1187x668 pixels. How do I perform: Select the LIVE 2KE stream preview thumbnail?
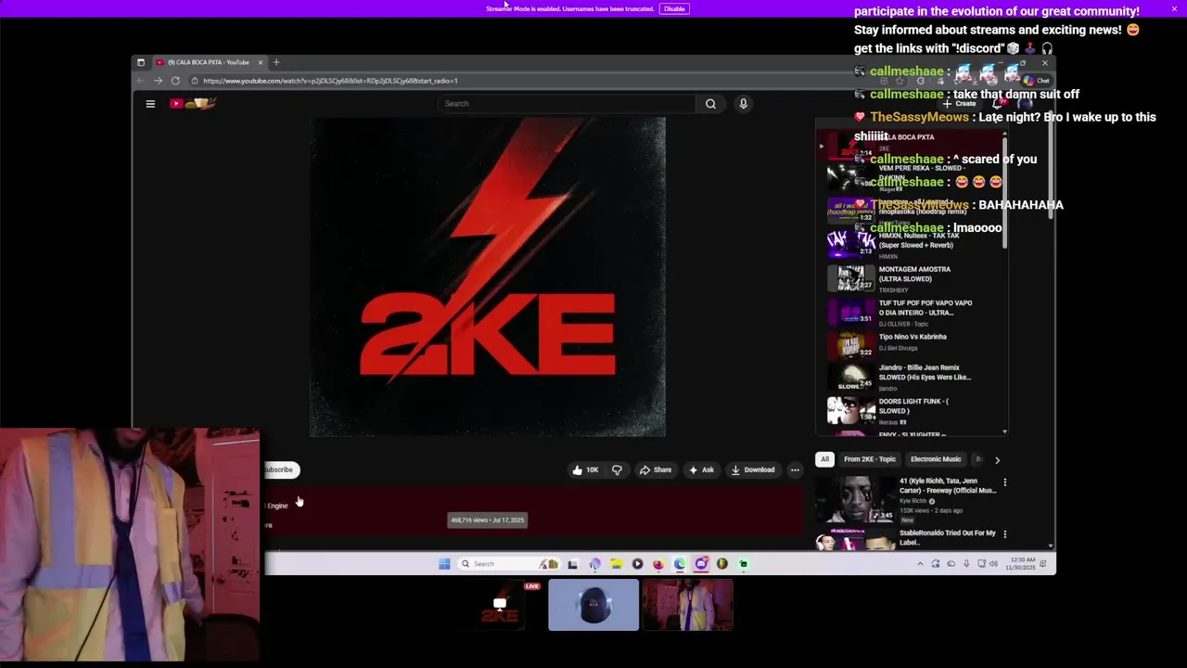pyautogui.click(x=501, y=605)
